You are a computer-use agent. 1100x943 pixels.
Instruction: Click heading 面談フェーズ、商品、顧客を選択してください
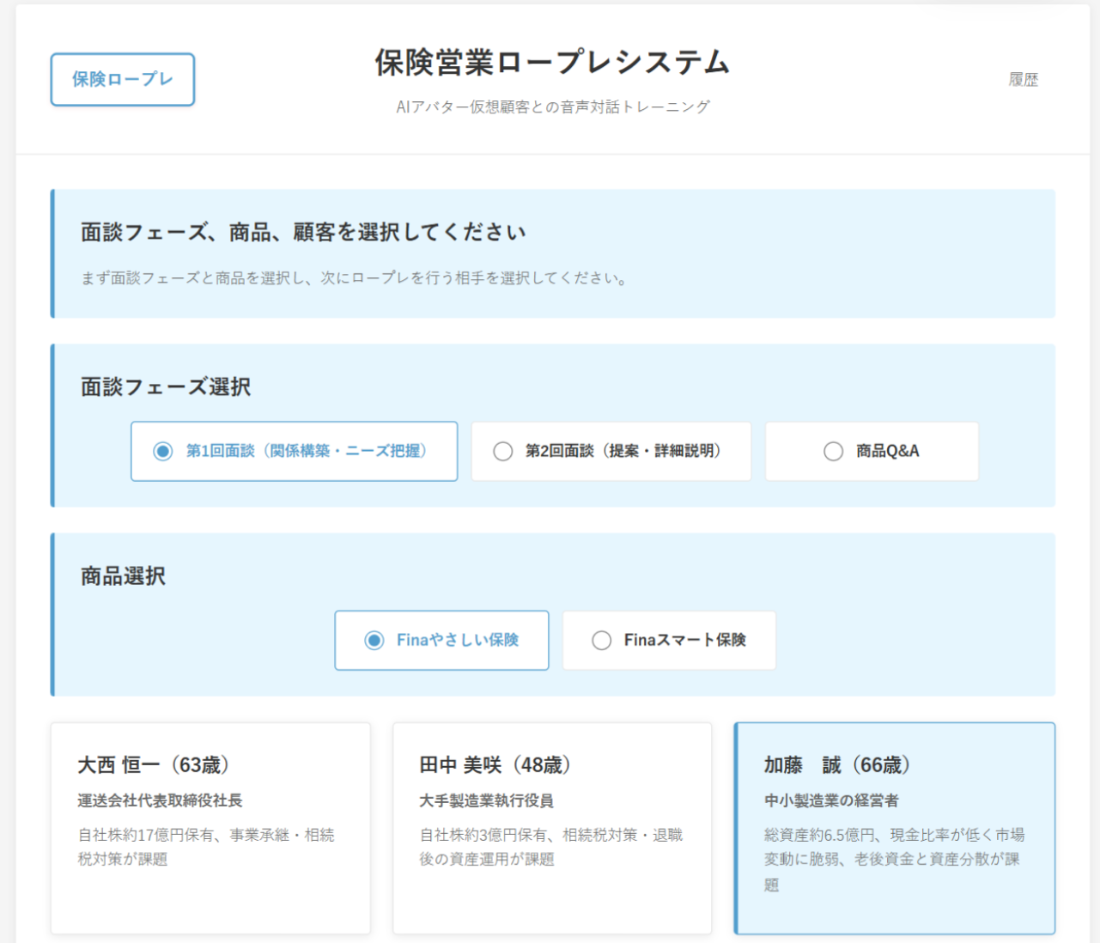(x=303, y=233)
